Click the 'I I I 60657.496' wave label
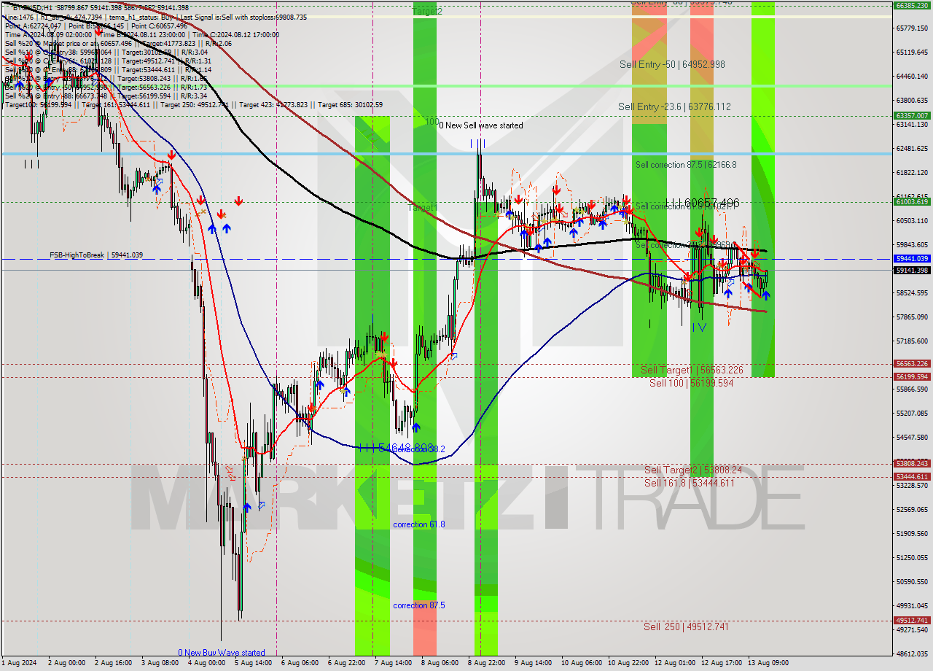This screenshot has height=671, width=933. [x=702, y=202]
